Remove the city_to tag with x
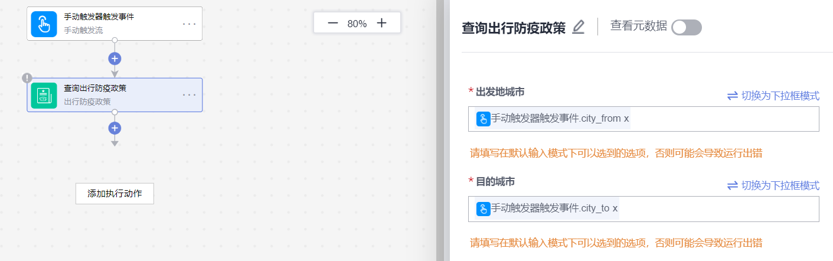 [x=615, y=208]
